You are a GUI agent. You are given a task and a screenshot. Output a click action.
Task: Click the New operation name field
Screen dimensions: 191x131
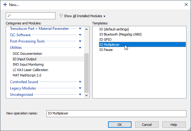tap(116, 114)
